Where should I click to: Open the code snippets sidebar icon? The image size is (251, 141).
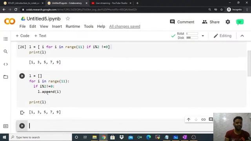(5, 64)
